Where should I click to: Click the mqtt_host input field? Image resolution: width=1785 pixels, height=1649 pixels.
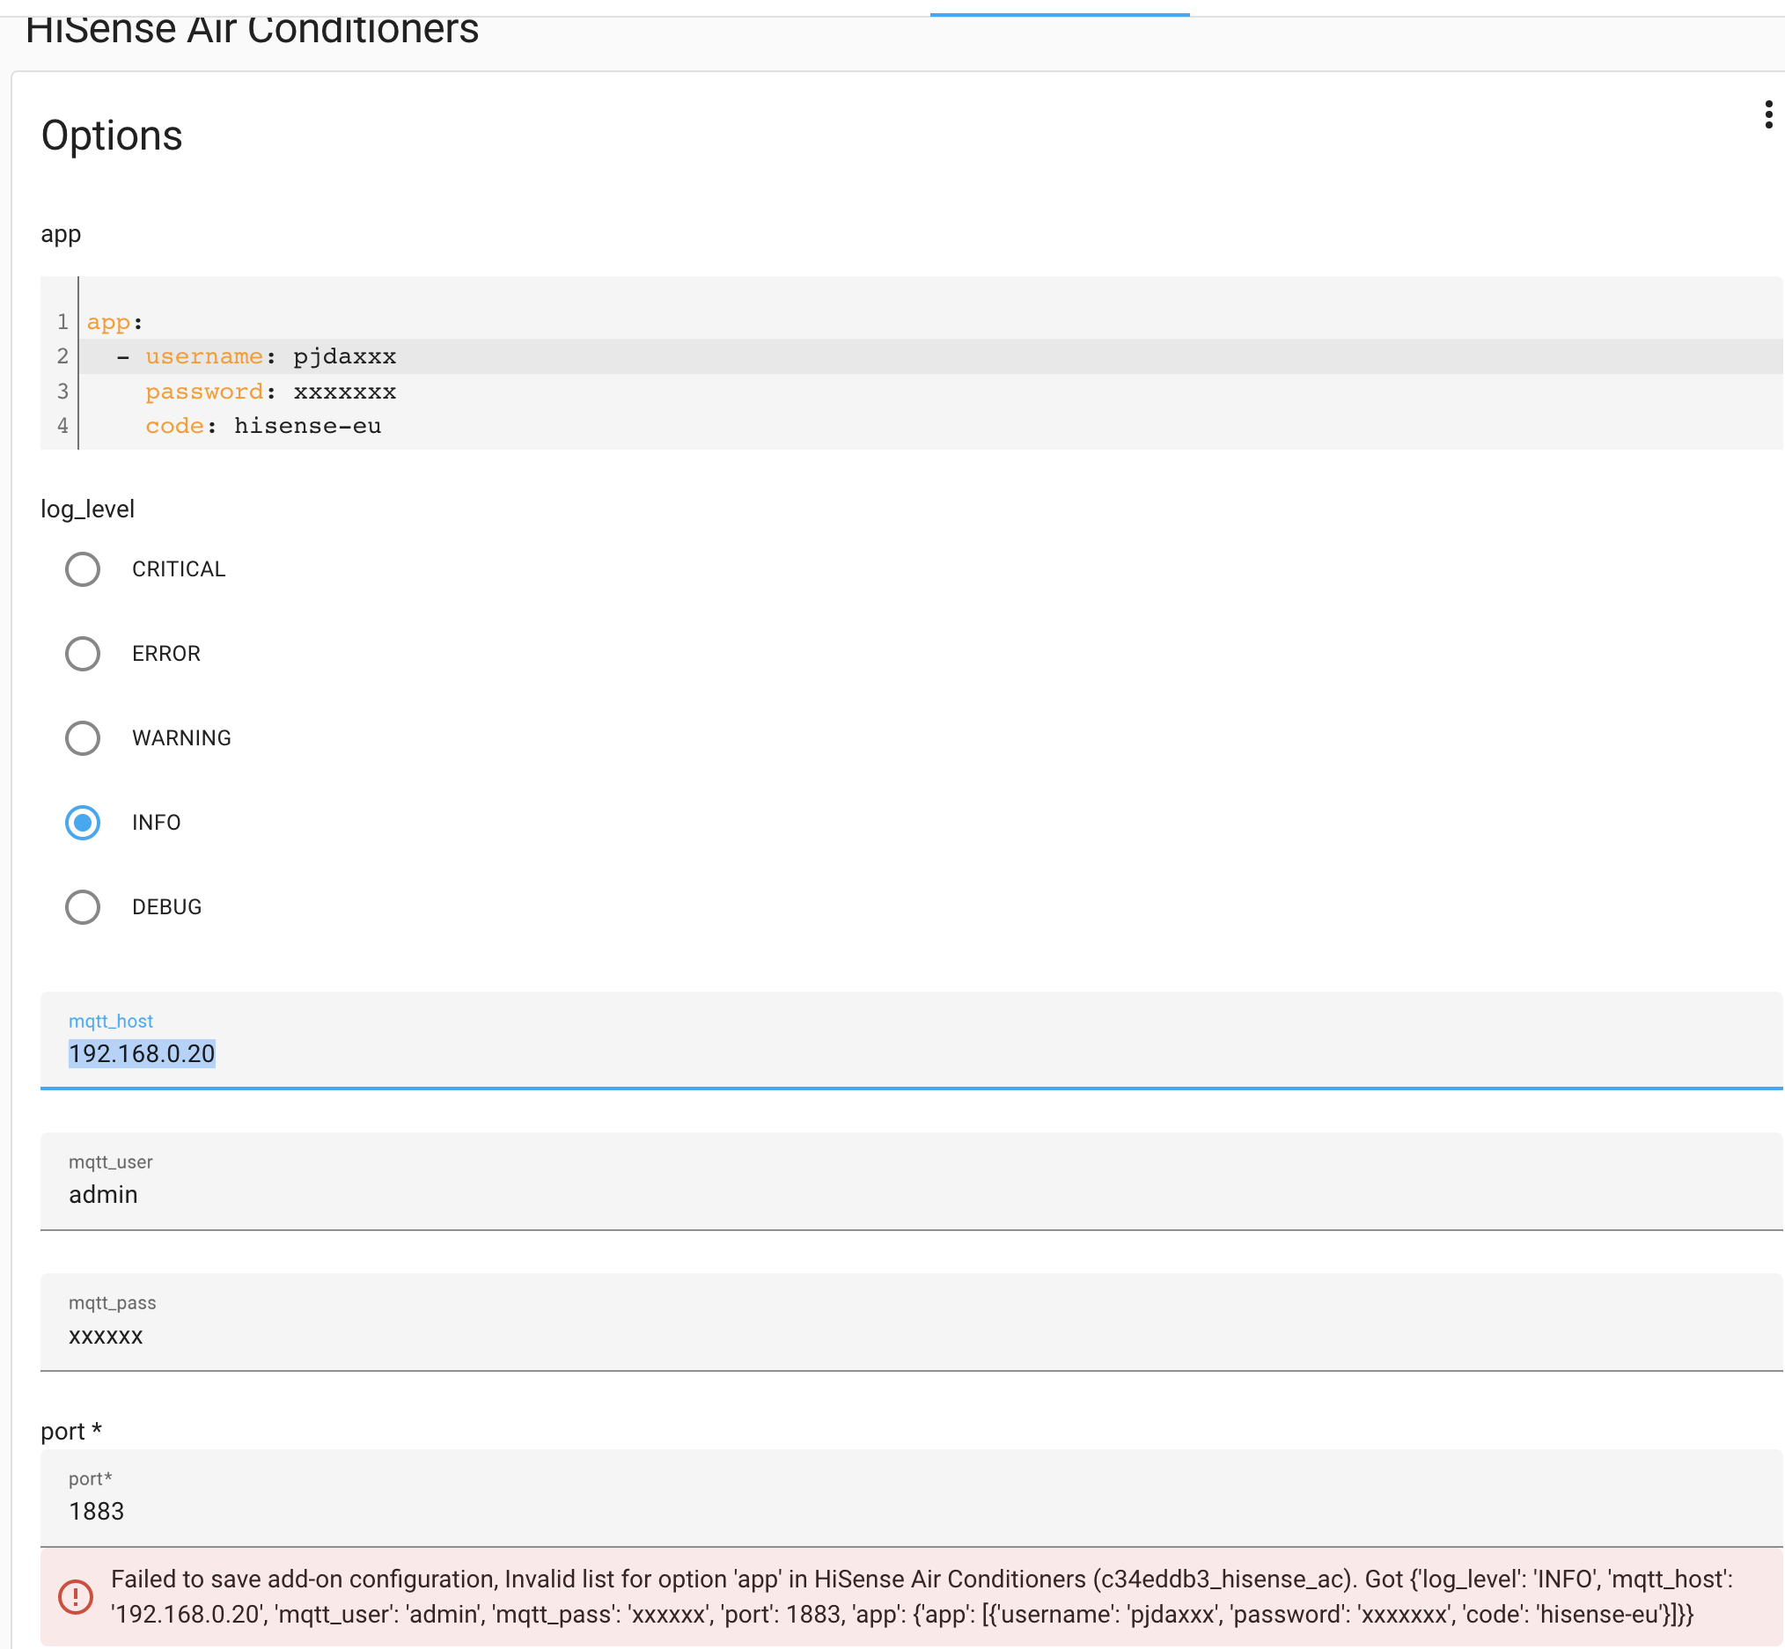[446, 1053]
